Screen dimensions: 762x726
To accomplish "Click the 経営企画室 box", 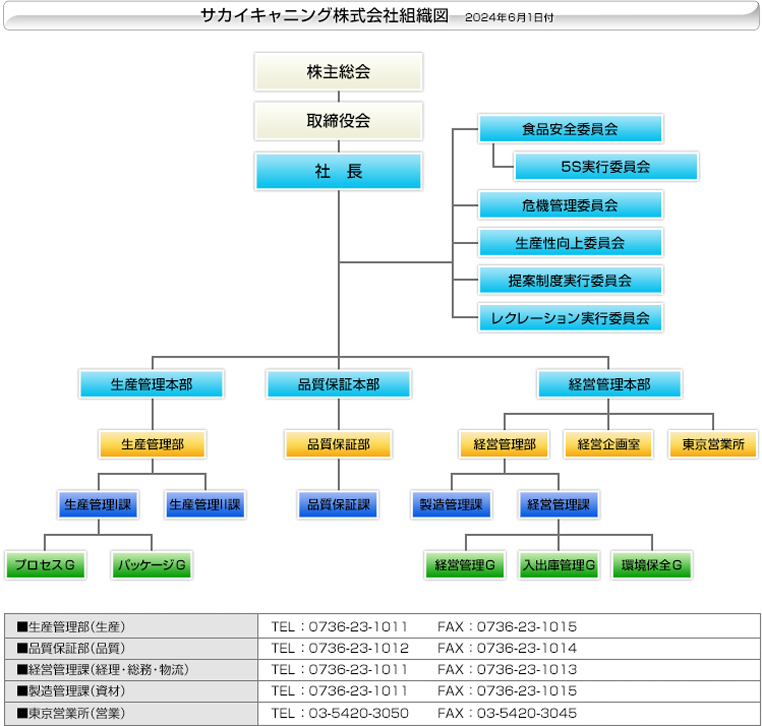I will [x=608, y=445].
